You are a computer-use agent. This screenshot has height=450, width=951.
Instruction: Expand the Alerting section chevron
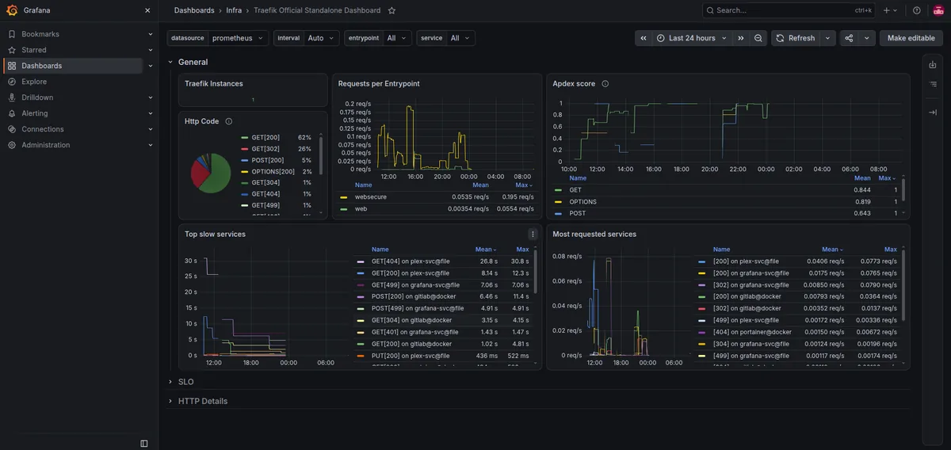point(151,113)
